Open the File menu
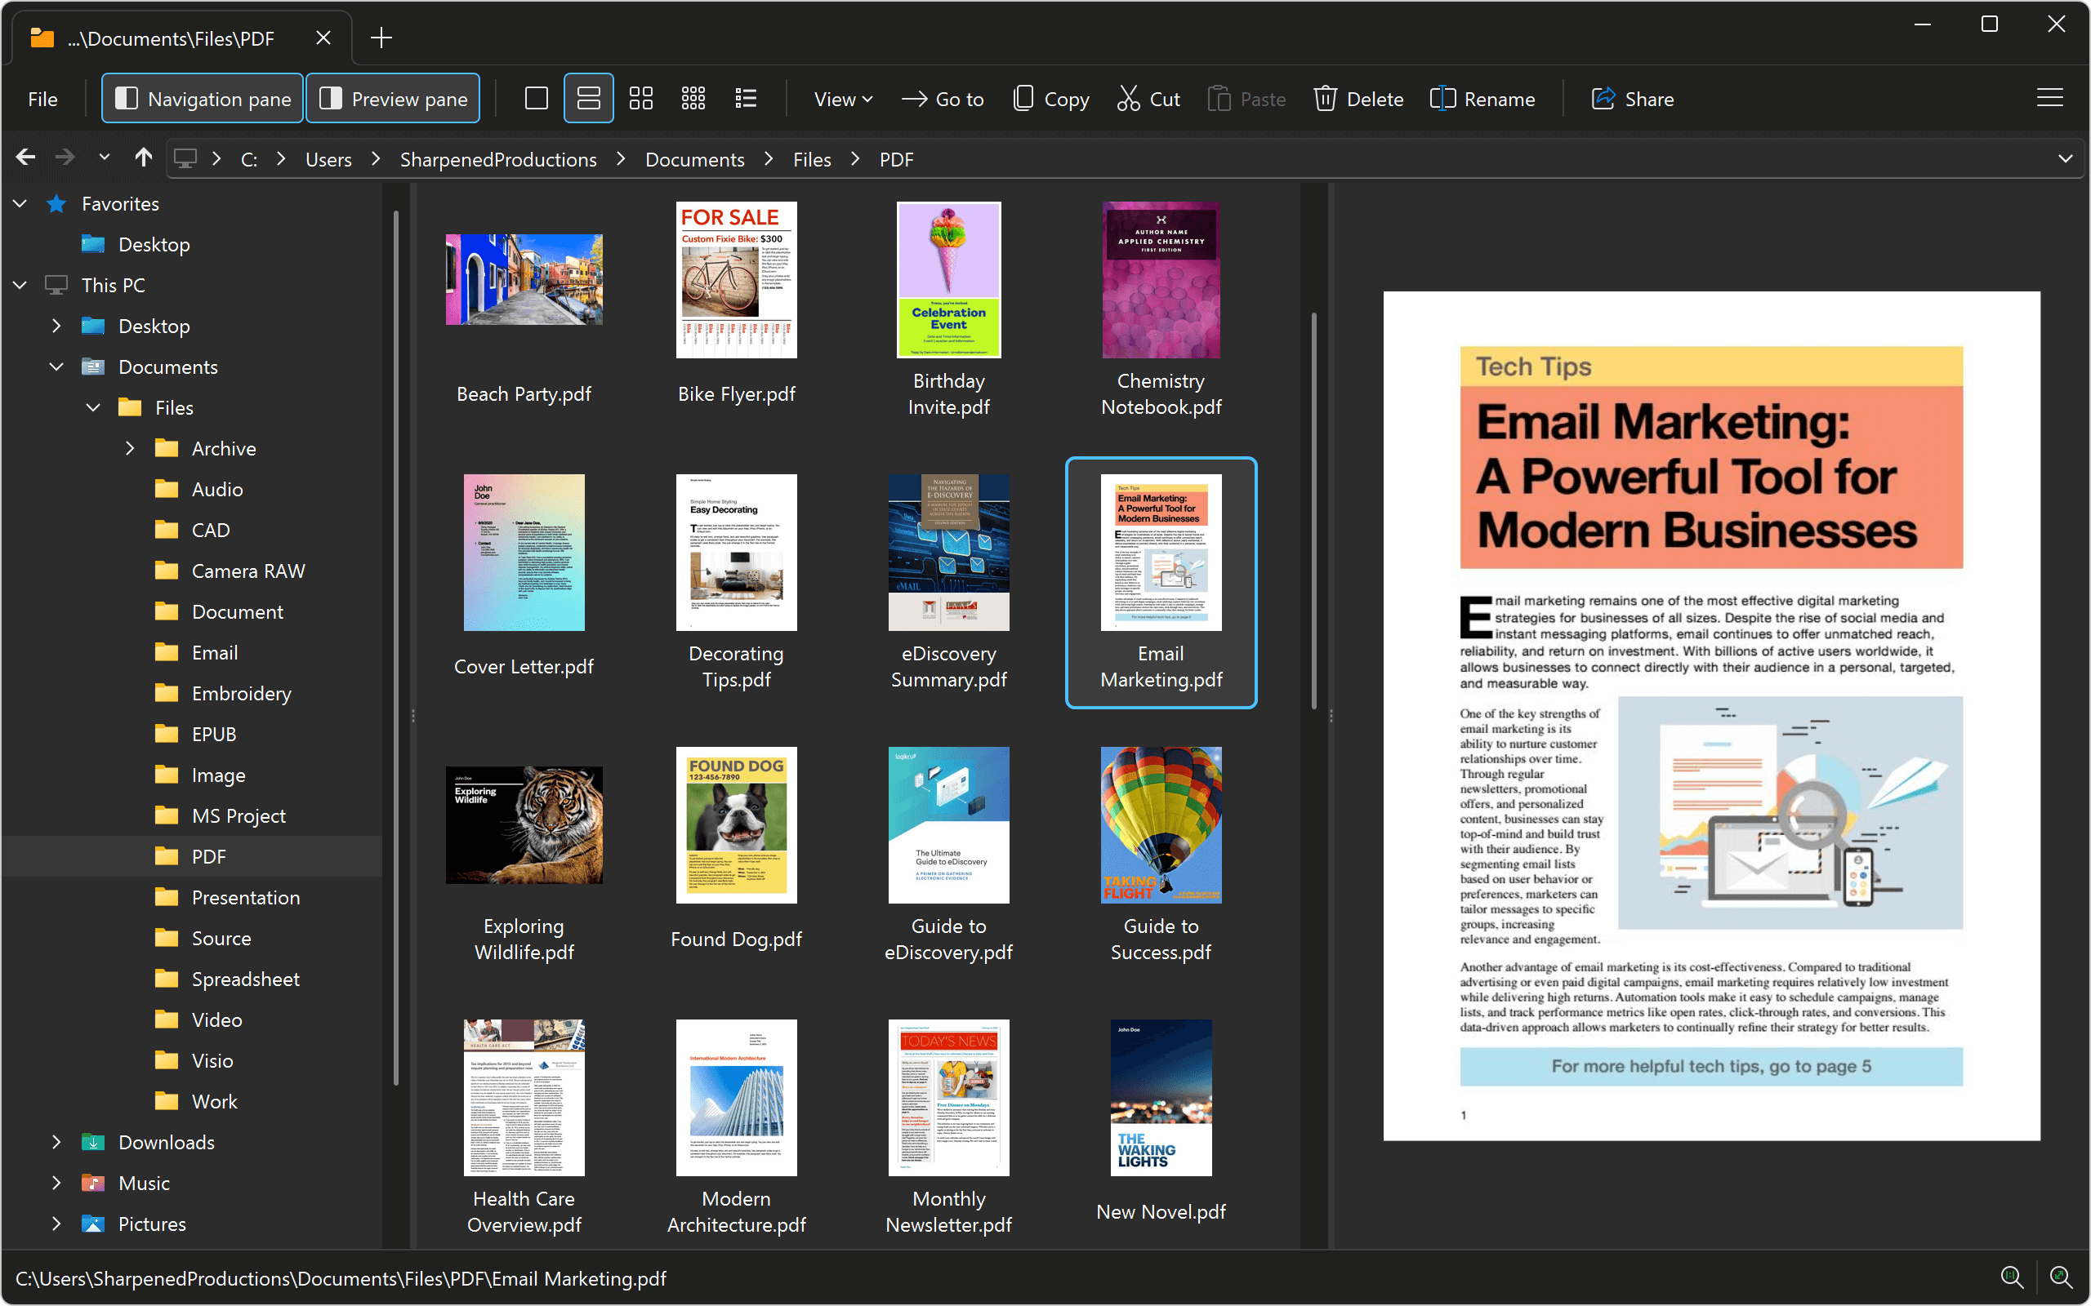This screenshot has height=1306, width=2091. coord(42,98)
